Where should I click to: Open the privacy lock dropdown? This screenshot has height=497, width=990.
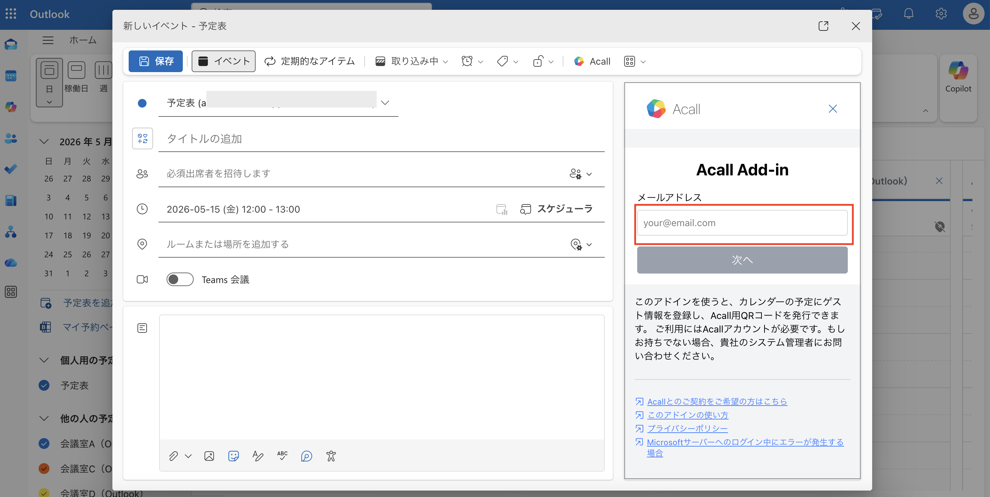pyautogui.click(x=543, y=61)
